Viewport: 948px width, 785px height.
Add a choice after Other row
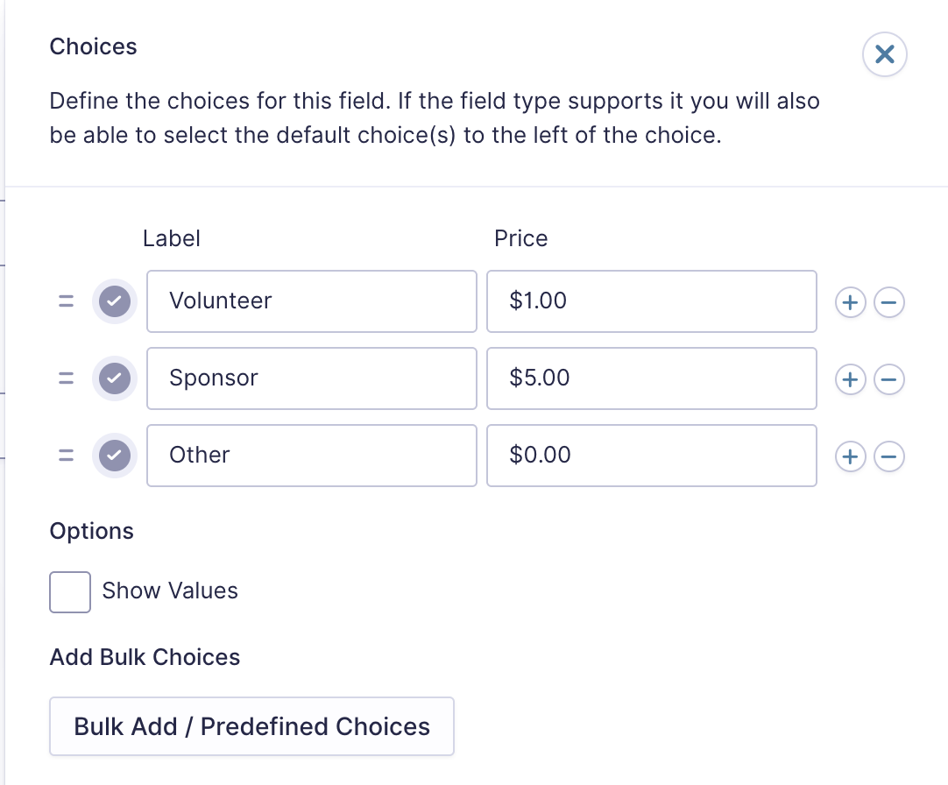tap(850, 456)
